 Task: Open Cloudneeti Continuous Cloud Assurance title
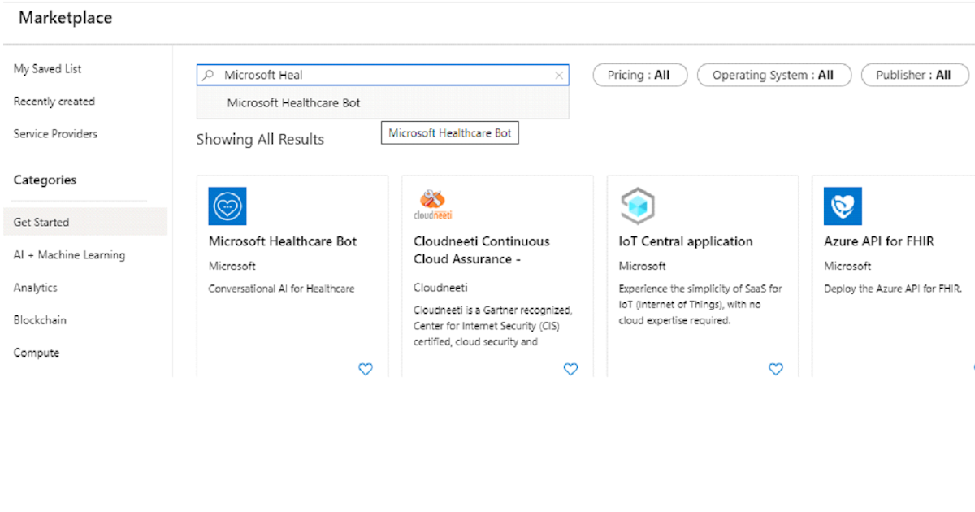click(x=482, y=250)
